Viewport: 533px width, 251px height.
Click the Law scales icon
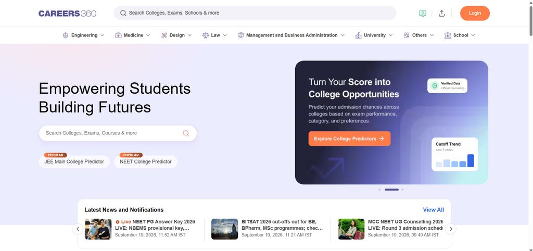[x=205, y=35]
